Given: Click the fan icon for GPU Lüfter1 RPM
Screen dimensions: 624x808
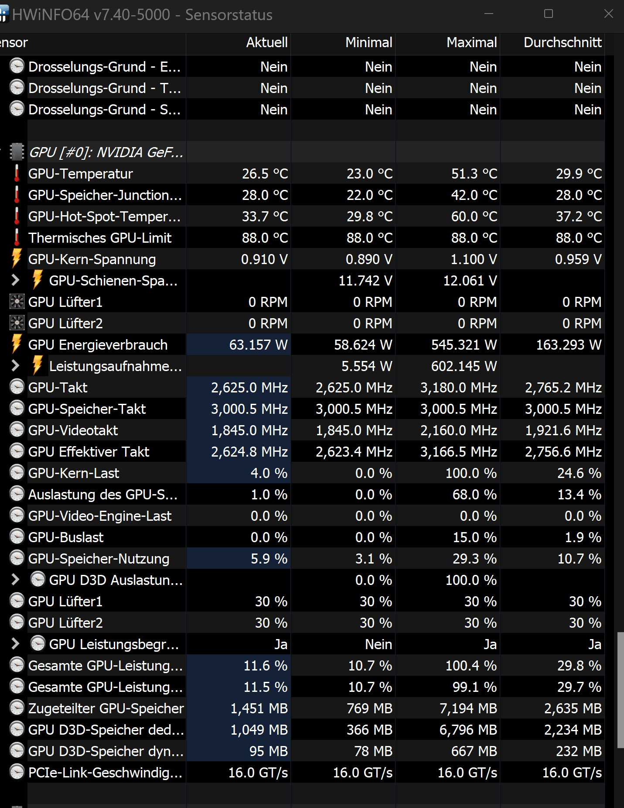Looking at the screenshot, I should [17, 302].
